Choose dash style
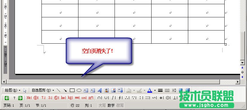Screen dimensions: 247x110 (x=167, y=91)
